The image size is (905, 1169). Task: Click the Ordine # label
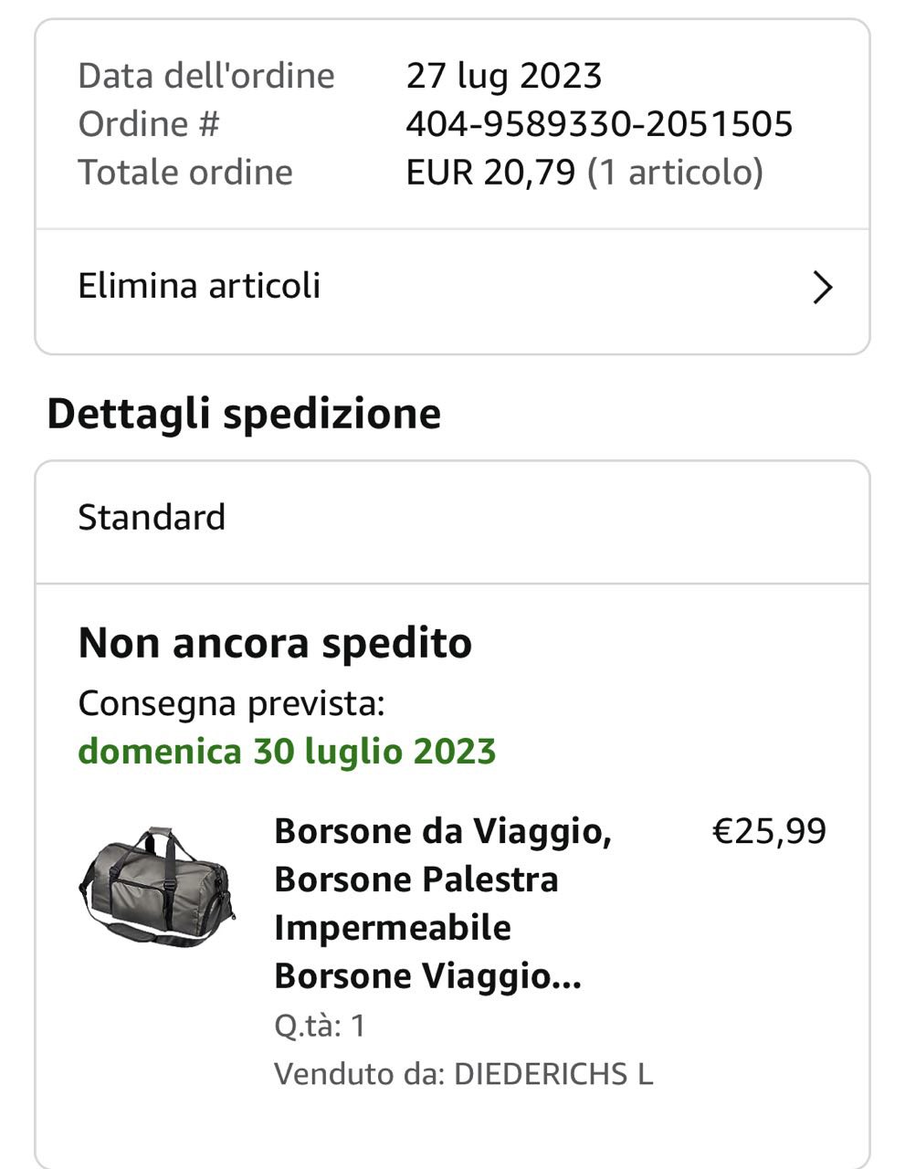click(149, 124)
